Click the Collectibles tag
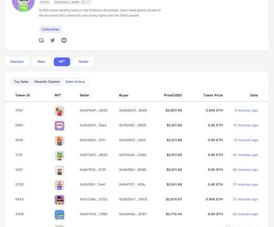Image resolution: width=274 pixels, height=227 pixels. coord(50,29)
